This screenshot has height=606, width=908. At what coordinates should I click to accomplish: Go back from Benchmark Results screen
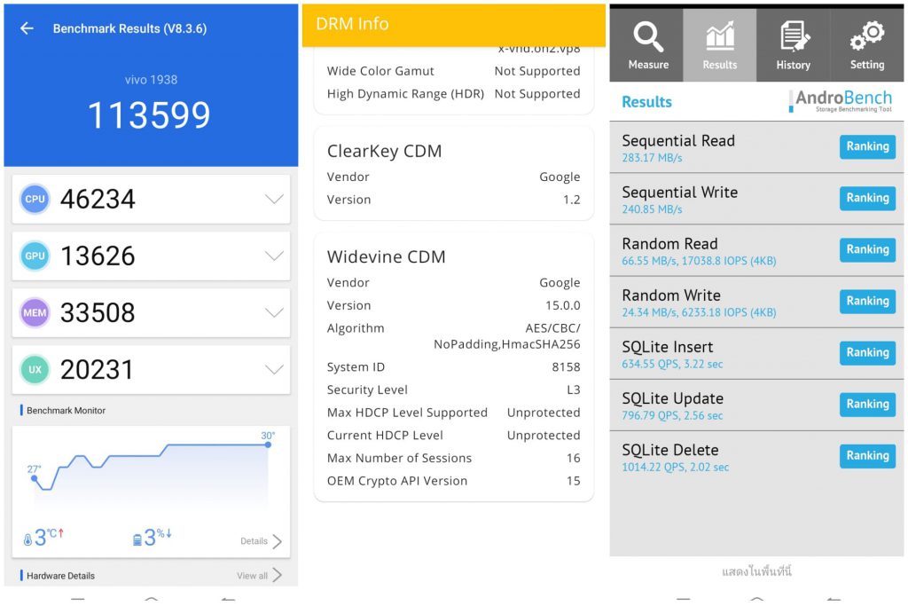click(x=27, y=28)
